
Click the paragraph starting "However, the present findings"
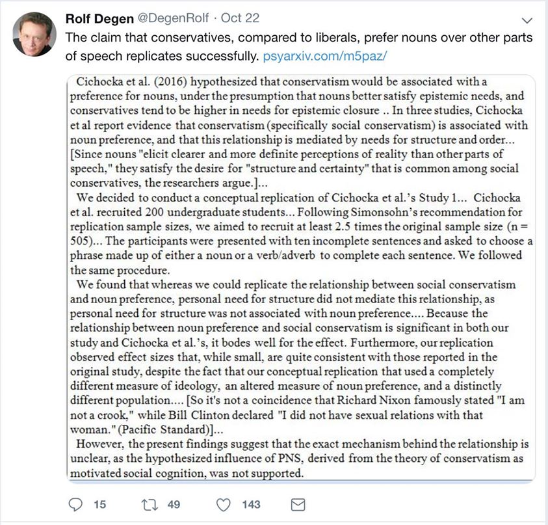click(x=299, y=459)
